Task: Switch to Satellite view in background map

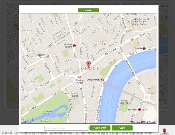Action: pos(163,6)
